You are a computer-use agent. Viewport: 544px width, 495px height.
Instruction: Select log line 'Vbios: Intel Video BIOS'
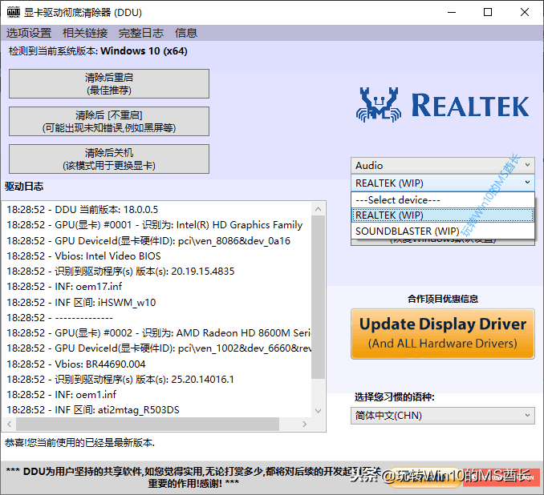pyautogui.click(x=83, y=256)
